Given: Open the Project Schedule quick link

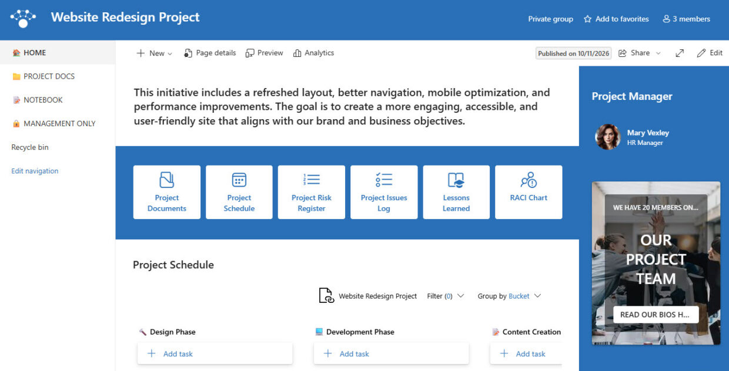Looking at the screenshot, I should (239, 192).
